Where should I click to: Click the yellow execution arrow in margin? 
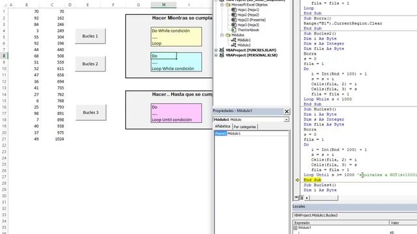tap(297, 180)
